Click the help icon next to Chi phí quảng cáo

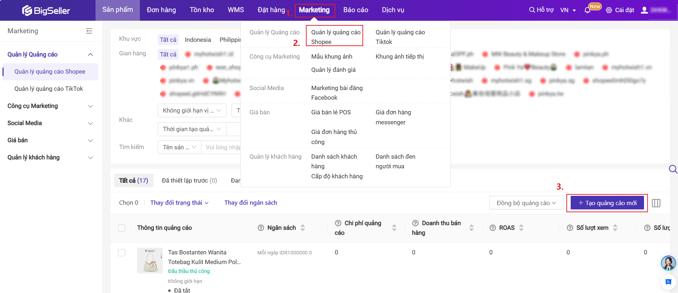point(338,223)
